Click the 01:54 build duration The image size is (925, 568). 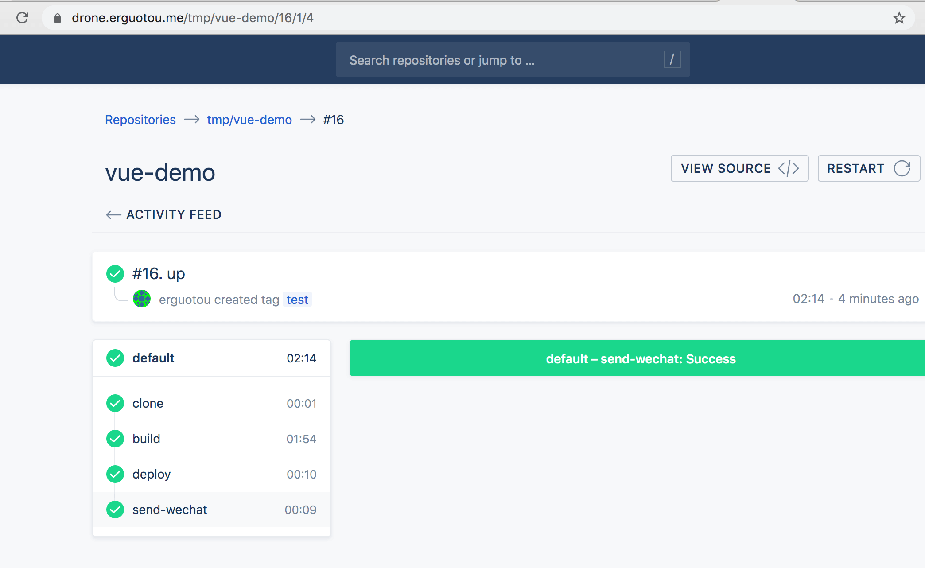[x=301, y=439]
